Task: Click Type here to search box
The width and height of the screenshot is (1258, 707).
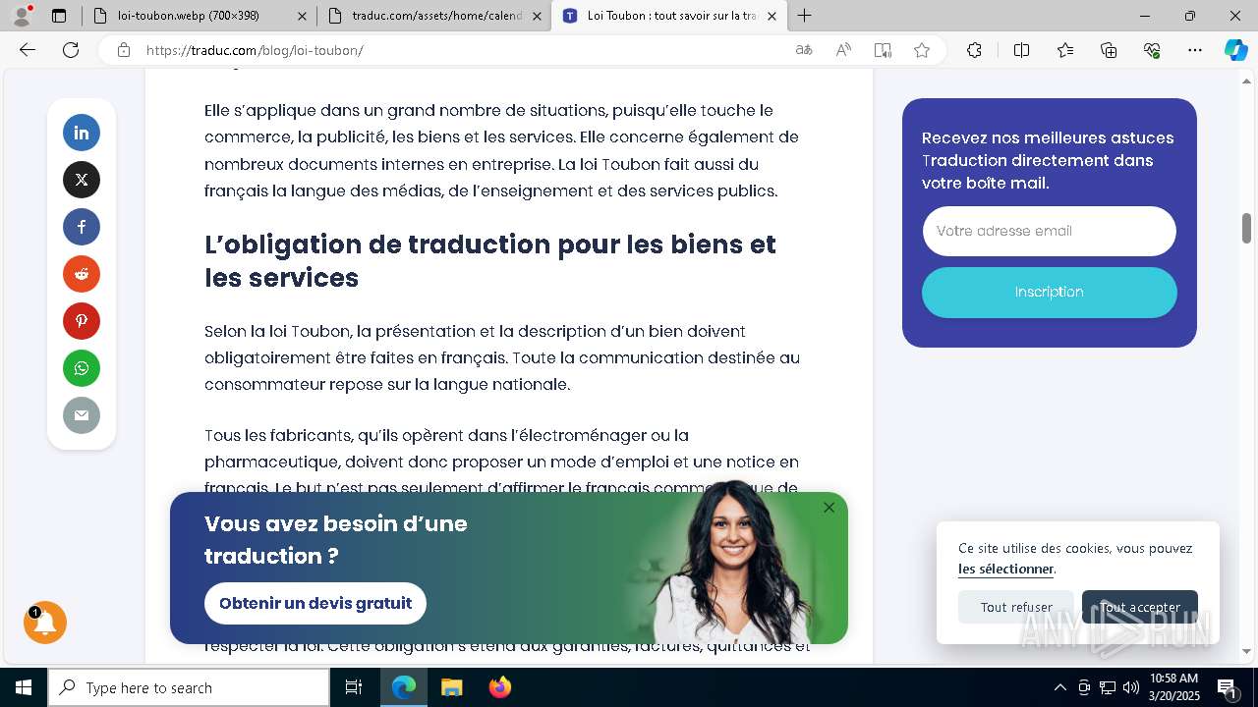Action: pyautogui.click(x=189, y=687)
